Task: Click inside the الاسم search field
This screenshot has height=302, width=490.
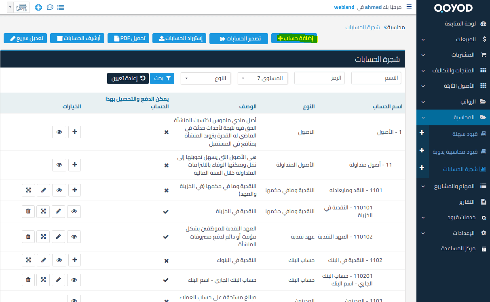Action: pos(376,78)
